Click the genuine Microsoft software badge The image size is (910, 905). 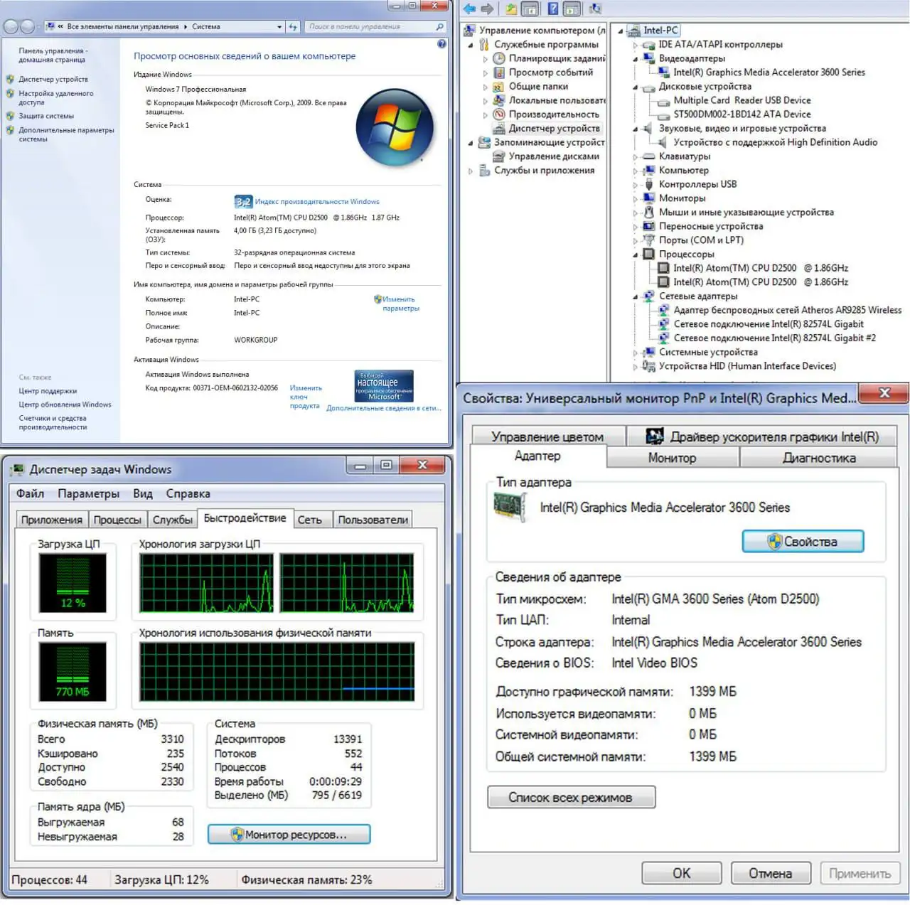(384, 386)
